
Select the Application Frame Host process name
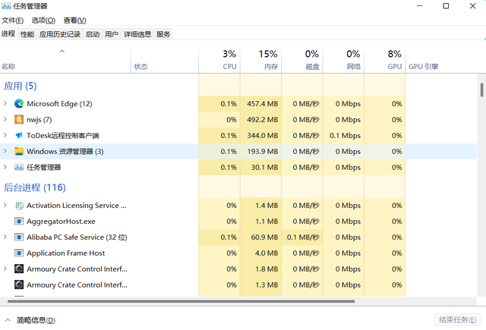(x=66, y=253)
